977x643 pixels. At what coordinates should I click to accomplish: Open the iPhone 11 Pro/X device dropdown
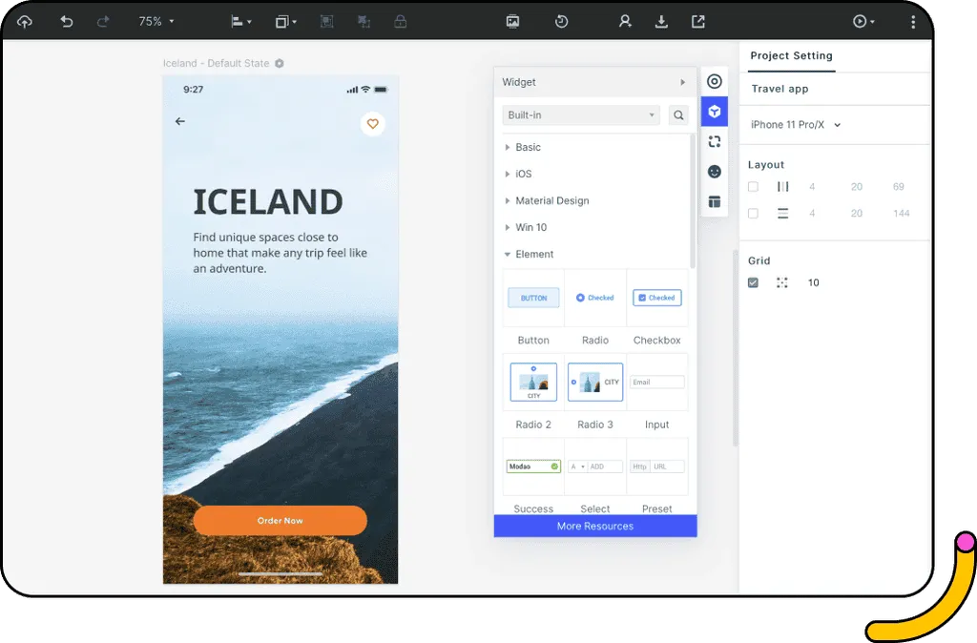pos(796,125)
